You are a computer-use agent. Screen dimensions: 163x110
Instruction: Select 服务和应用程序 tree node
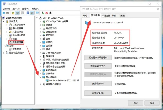(x=16, y=53)
